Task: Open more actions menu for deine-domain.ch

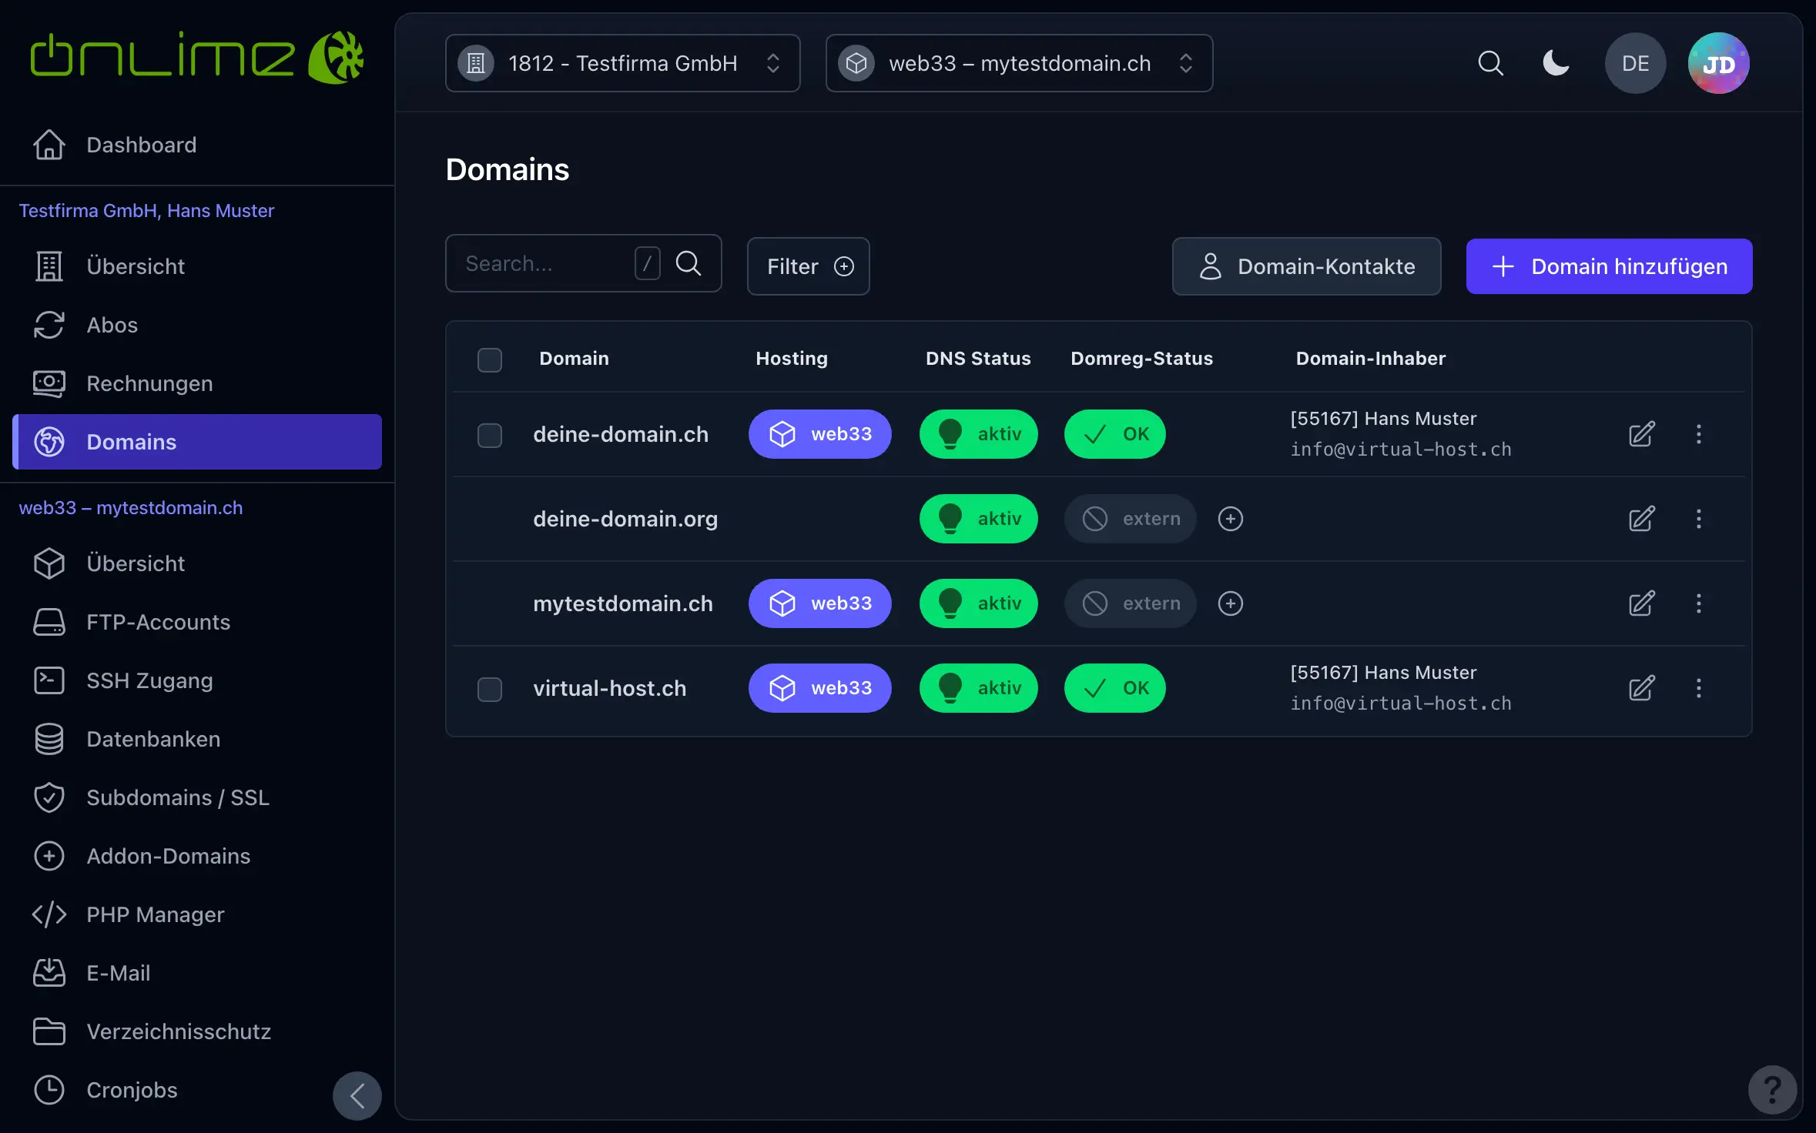Action: pos(1698,434)
